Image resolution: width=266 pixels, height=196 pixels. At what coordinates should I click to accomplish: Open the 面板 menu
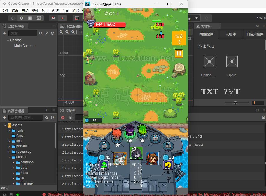coord(55,11)
